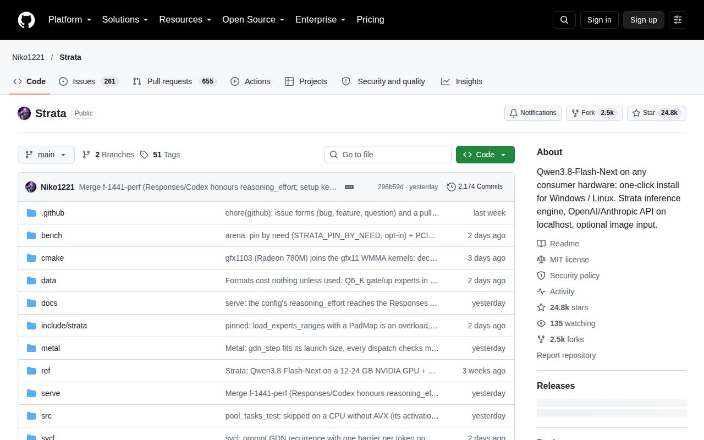This screenshot has height=440, width=704.
Task: Click the stars icon in About
Action: (541, 307)
